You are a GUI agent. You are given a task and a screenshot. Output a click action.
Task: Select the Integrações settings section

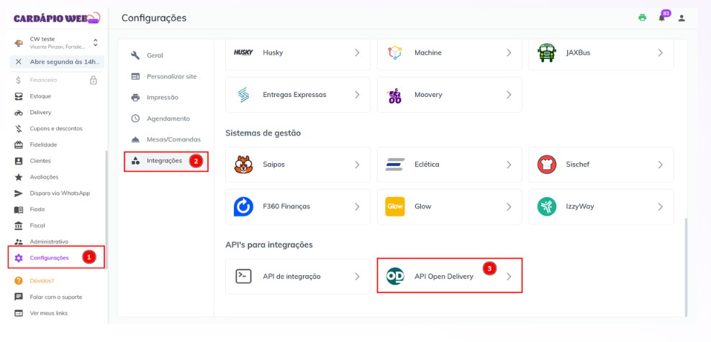(x=166, y=161)
